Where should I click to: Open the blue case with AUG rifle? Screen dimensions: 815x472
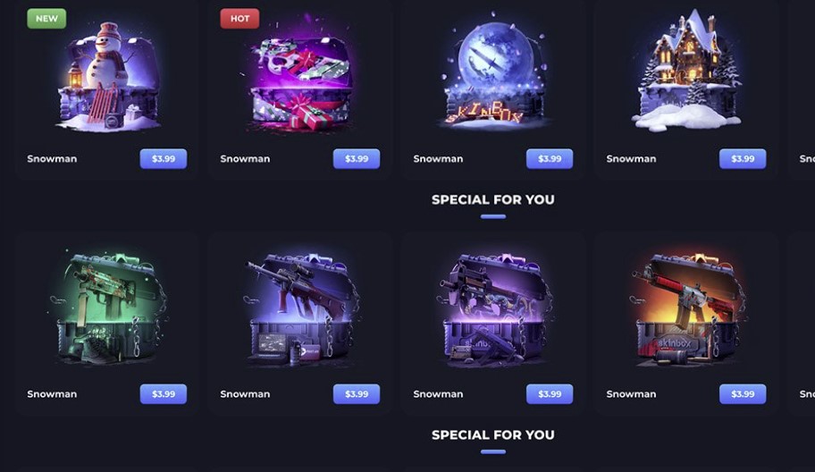(301, 308)
